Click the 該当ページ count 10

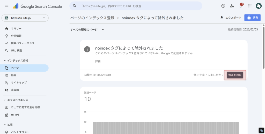tap(87, 99)
